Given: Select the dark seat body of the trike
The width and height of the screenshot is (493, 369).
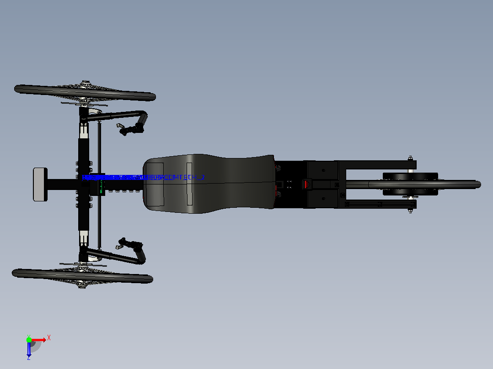Looking at the screenshot, I should [209, 184].
